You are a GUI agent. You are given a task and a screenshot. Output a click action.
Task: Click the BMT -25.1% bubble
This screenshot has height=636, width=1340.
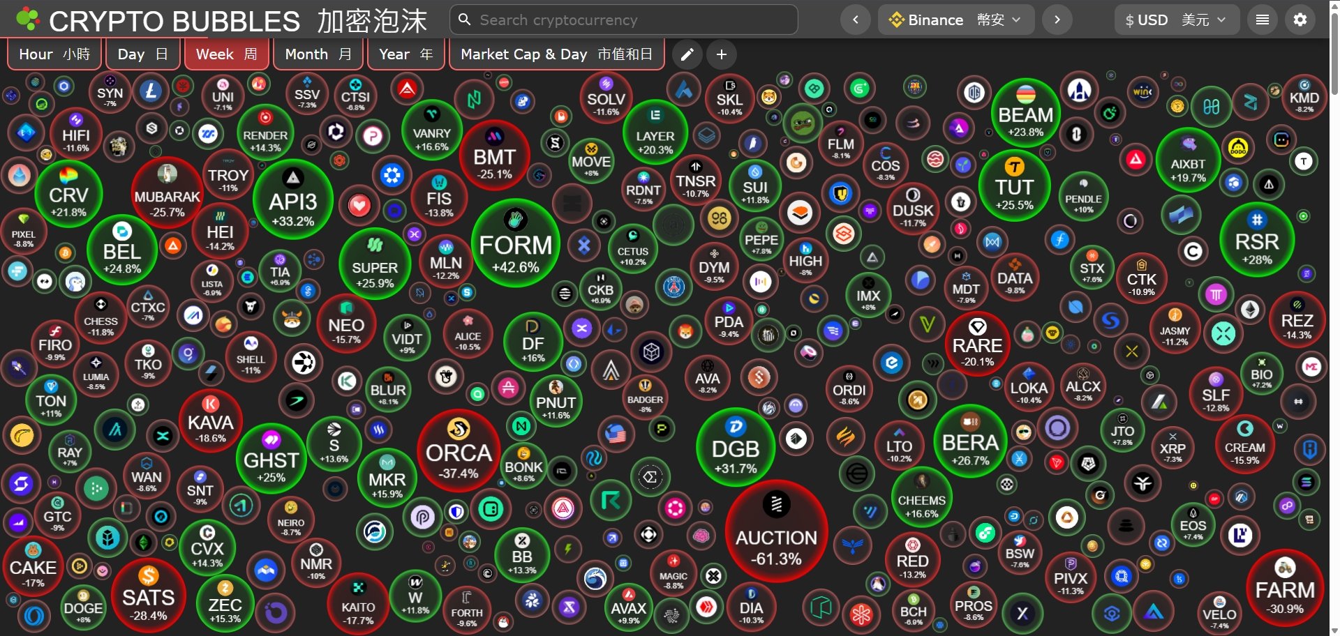[495, 155]
